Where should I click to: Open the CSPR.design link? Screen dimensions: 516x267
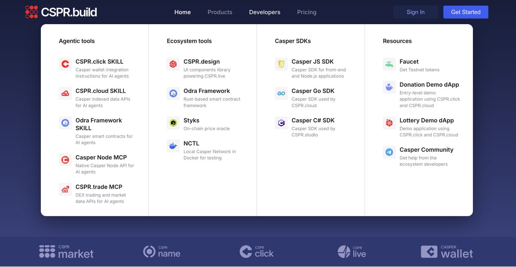[x=202, y=62]
